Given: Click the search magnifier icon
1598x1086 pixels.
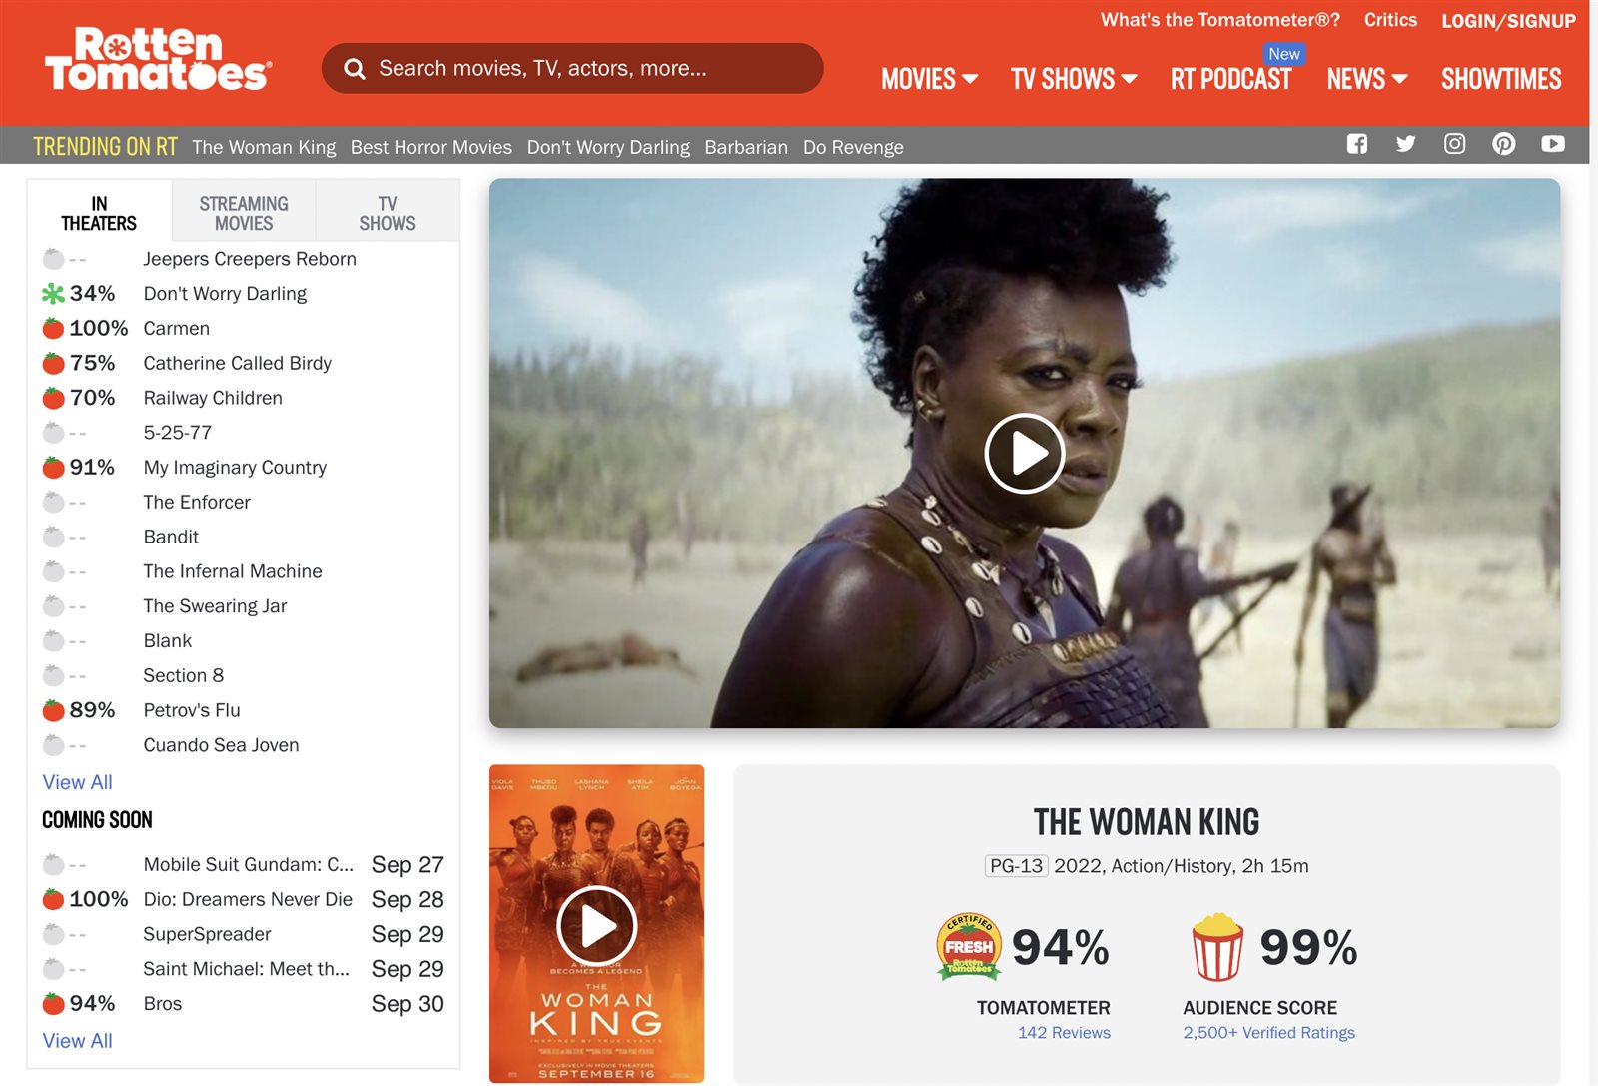Looking at the screenshot, I should [354, 69].
